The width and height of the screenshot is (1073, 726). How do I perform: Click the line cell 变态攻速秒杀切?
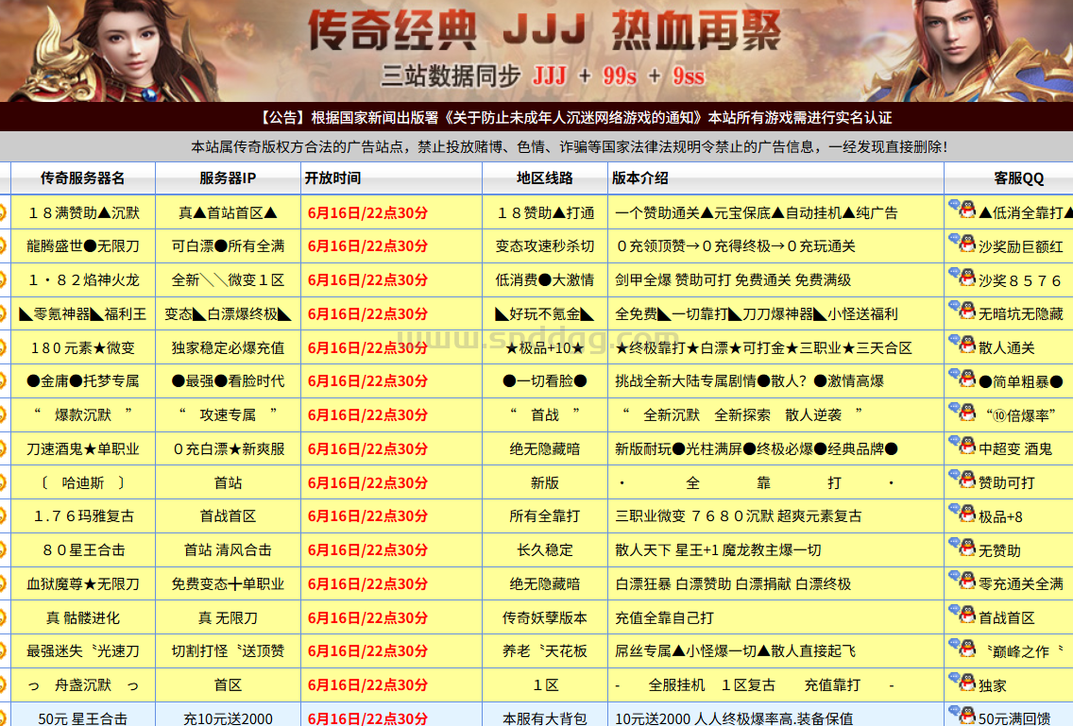tap(545, 246)
